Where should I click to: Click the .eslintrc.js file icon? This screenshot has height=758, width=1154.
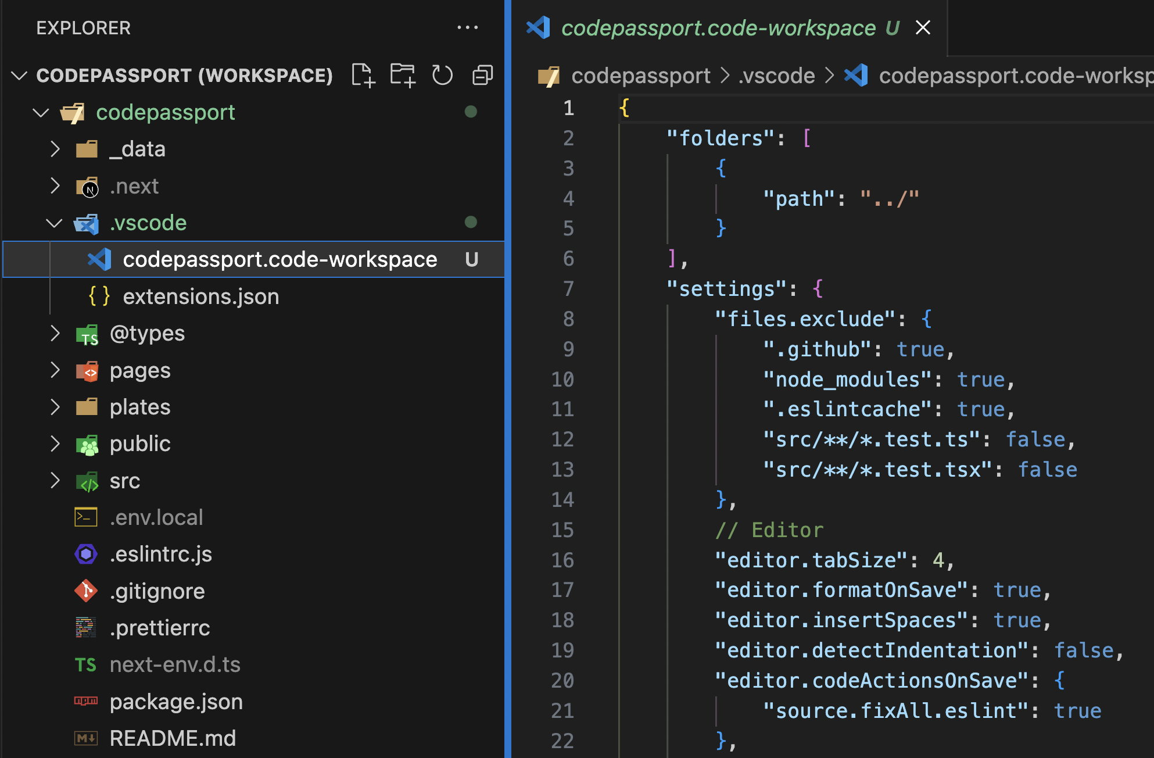click(x=86, y=554)
